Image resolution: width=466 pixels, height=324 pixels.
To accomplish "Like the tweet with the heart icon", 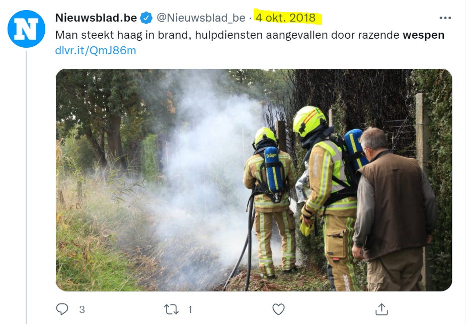I will (x=278, y=309).
